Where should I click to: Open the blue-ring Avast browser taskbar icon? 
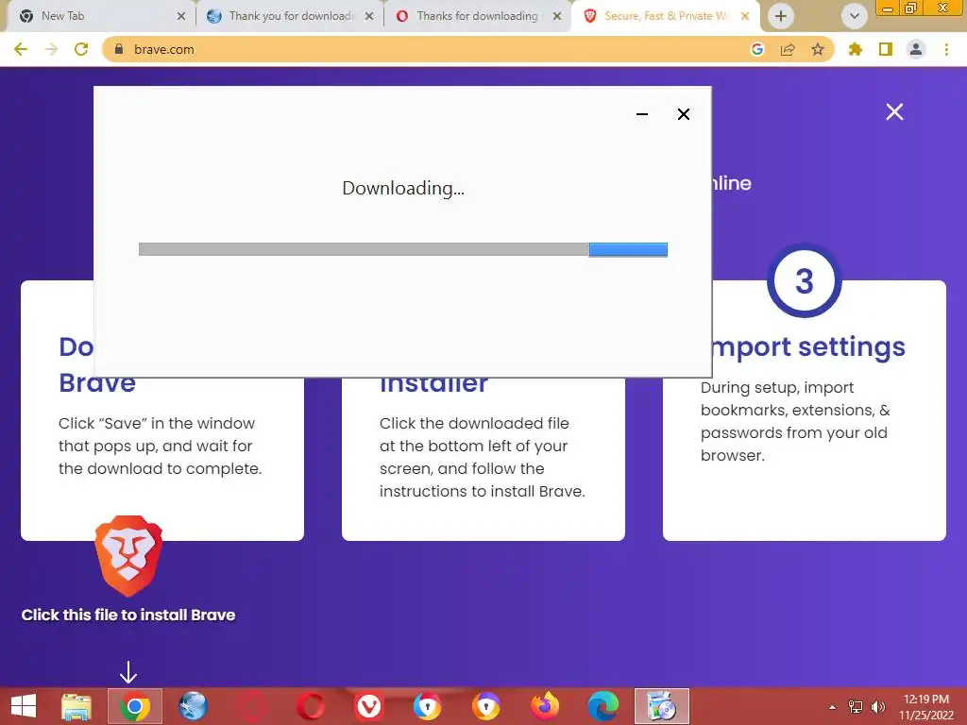tap(428, 706)
